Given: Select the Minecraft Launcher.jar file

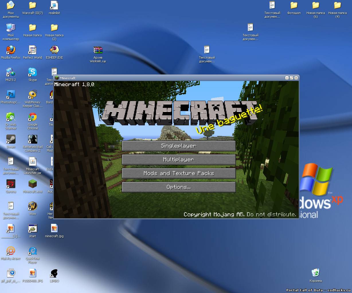Looking at the screenshot, I should tap(32, 161).
